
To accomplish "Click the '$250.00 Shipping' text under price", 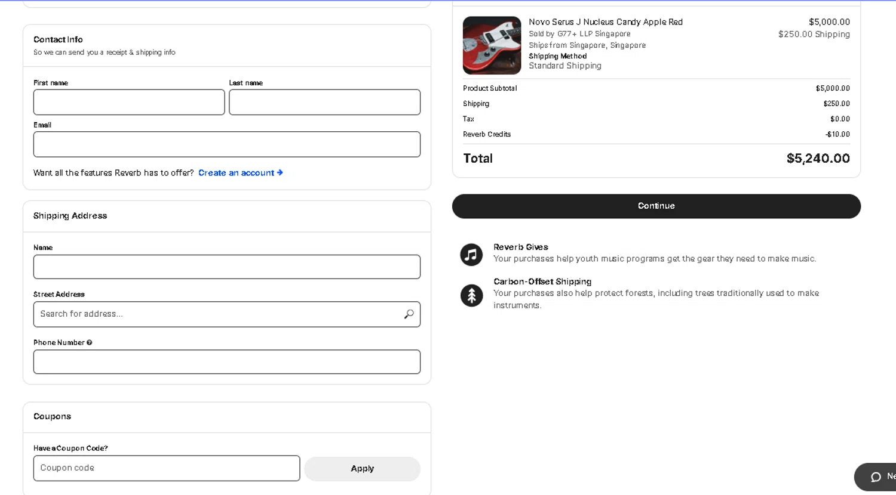I will tap(814, 35).
